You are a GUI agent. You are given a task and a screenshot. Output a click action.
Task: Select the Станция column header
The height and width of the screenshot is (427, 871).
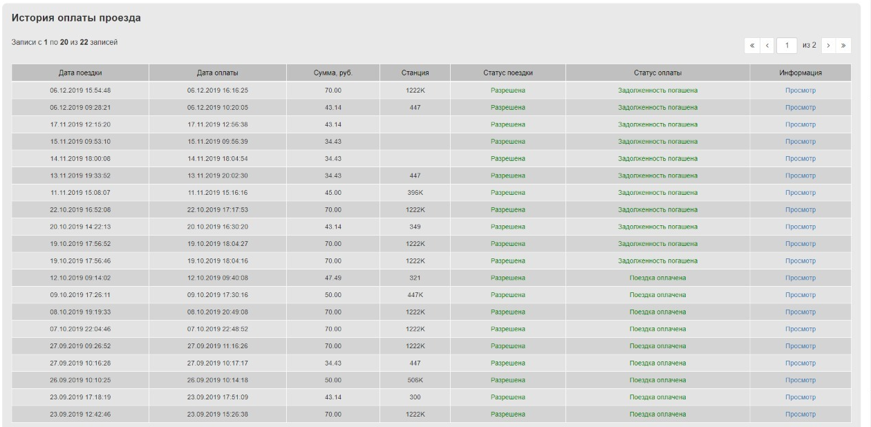pos(415,73)
